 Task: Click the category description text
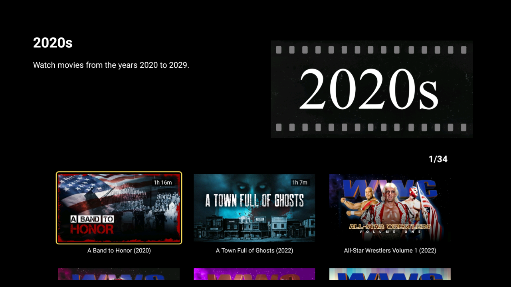111,65
